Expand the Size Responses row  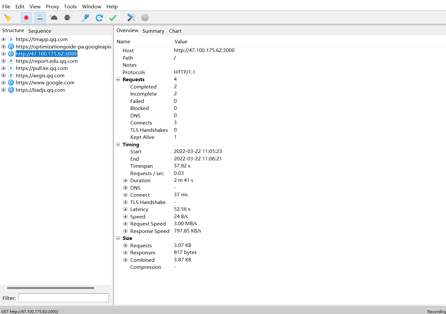pos(125,252)
